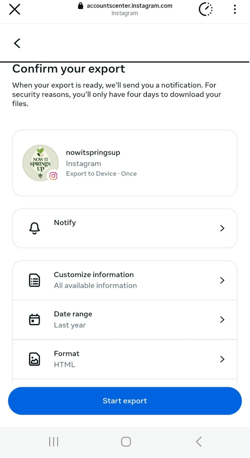The image size is (250, 458).
Task: Open the three-dot overflow menu
Action: click(235, 9)
